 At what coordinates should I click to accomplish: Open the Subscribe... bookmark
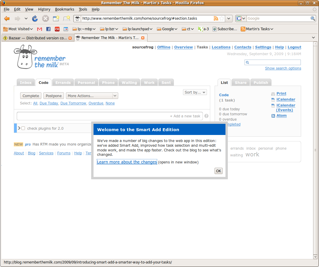225,29
